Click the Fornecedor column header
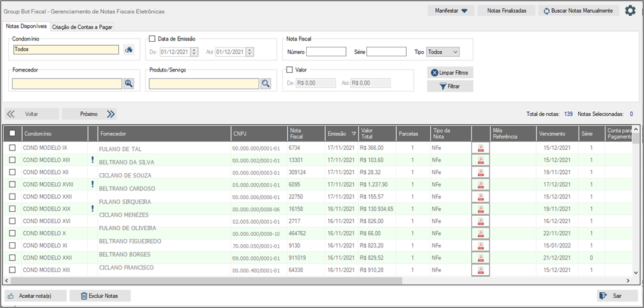644x308 pixels. click(x=164, y=134)
